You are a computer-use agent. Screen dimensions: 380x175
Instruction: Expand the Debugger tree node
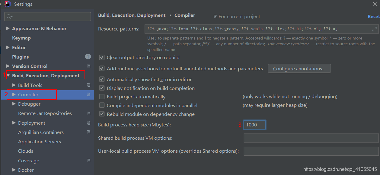[x=14, y=104]
